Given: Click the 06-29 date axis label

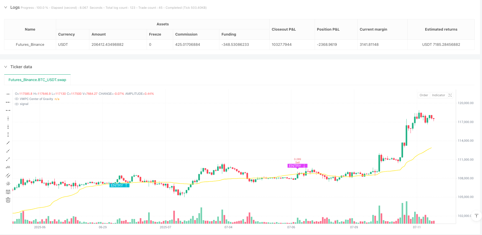Looking at the screenshot, I should point(103,227).
